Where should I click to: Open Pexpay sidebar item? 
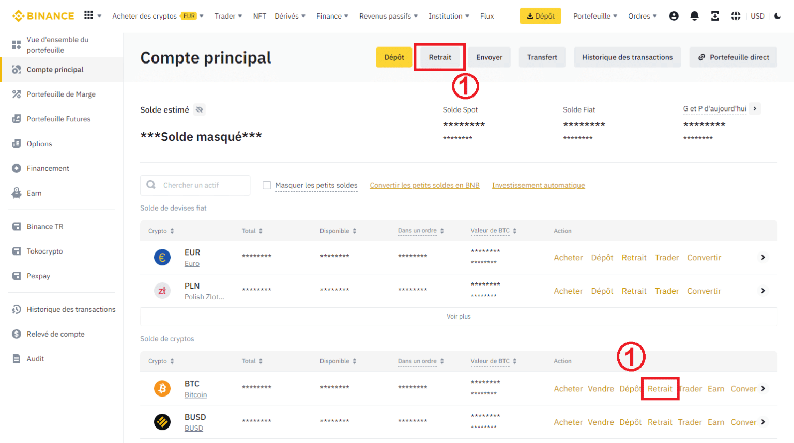click(62, 276)
